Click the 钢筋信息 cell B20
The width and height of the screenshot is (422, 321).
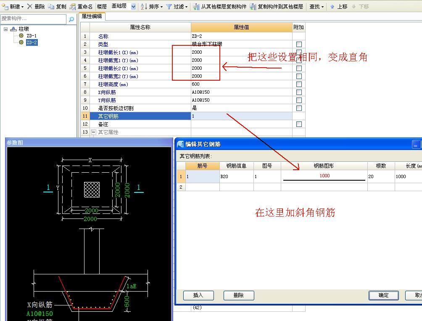(x=236, y=176)
